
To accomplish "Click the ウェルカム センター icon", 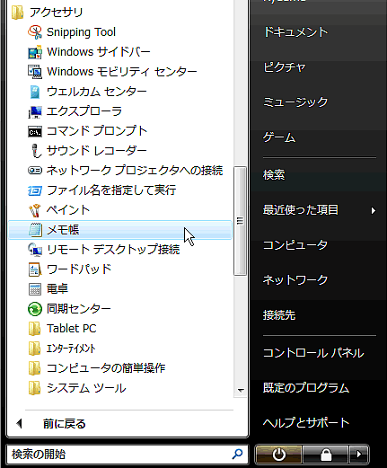I will tap(35, 92).
